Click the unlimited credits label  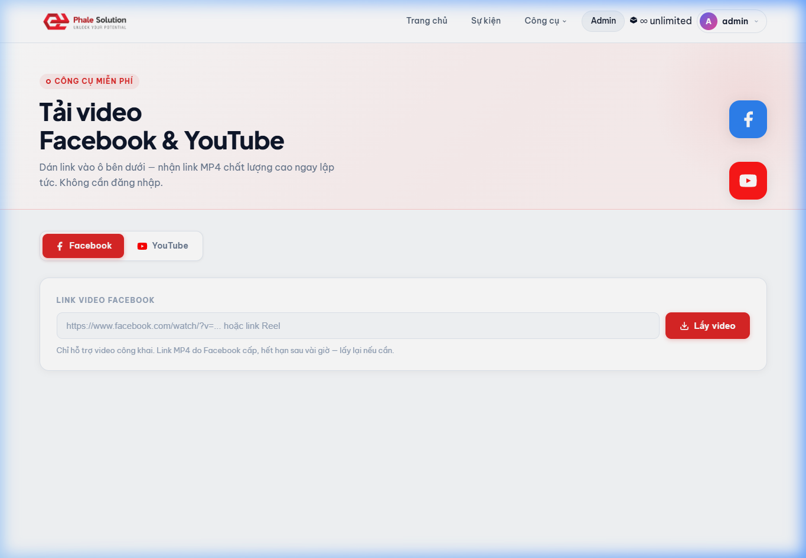tap(670, 21)
